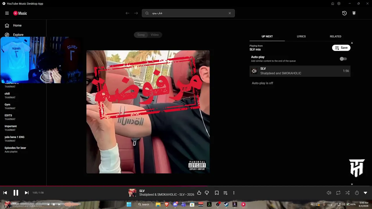The height and width of the screenshot is (209, 372).
Task: Click queue scrollbar down arrow
Action: pyautogui.click(x=352, y=184)
